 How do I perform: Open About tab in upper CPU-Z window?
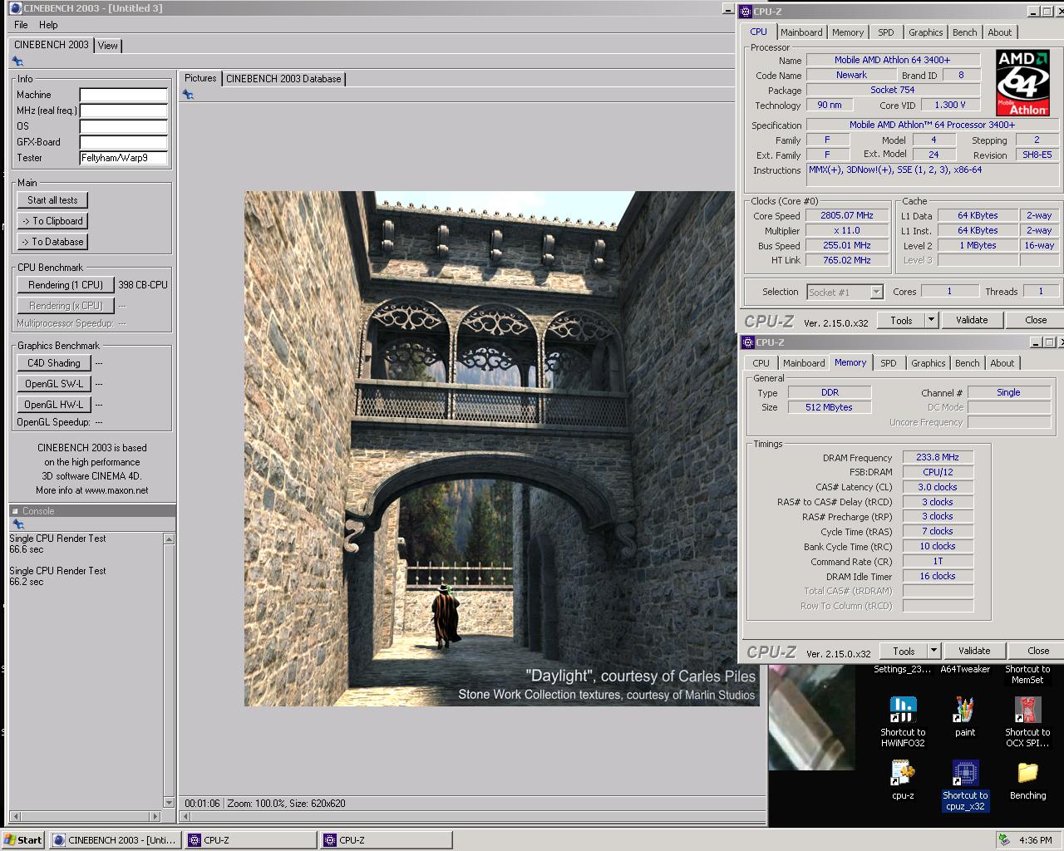click(1000, 32)
